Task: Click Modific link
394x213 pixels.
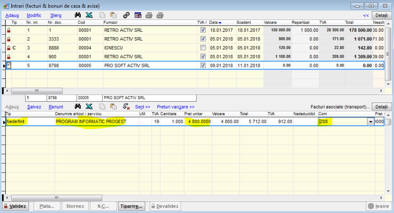Action: [x=34, y=15]
